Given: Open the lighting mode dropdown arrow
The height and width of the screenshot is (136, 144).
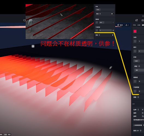Looking at the screenshot, I should click(128, 25).
